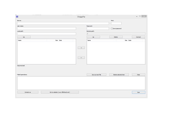Click the DoggyFtp app icon in title bar
Screen dimensions: 169x116
[x=17, y=16]
